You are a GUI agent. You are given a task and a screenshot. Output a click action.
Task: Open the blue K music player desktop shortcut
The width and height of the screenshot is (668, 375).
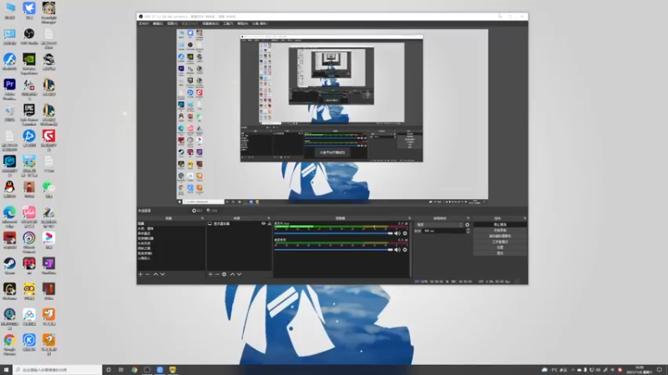[29, 342]
